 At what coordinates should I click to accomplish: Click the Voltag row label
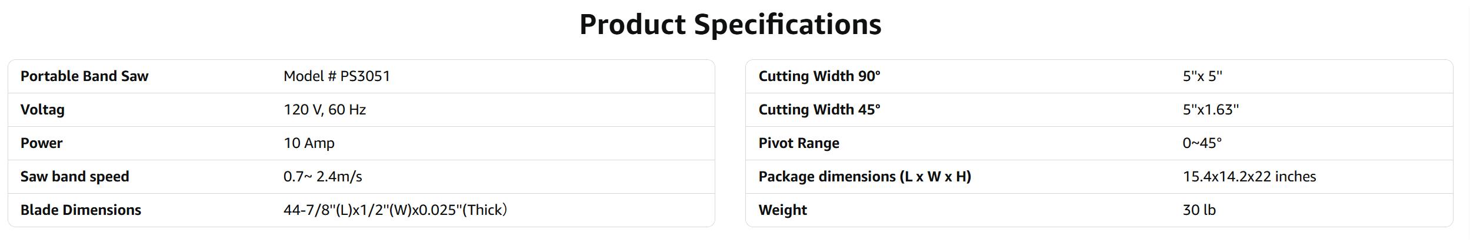[x=42, y=110]
